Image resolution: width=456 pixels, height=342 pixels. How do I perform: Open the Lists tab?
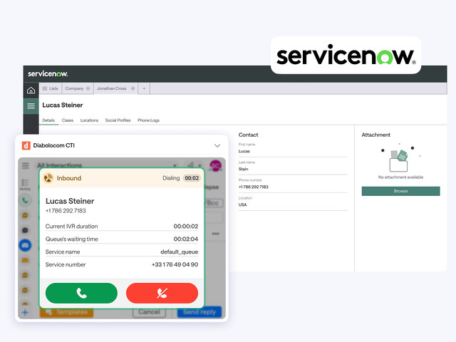51,88
